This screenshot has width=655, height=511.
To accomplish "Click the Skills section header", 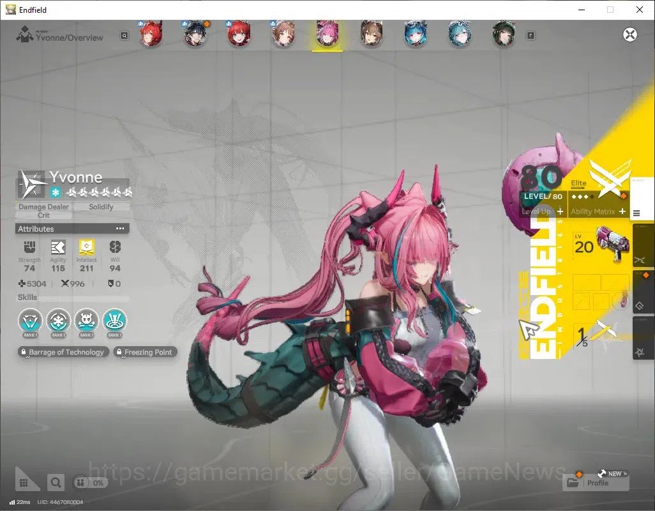I will tap(27, 297).
